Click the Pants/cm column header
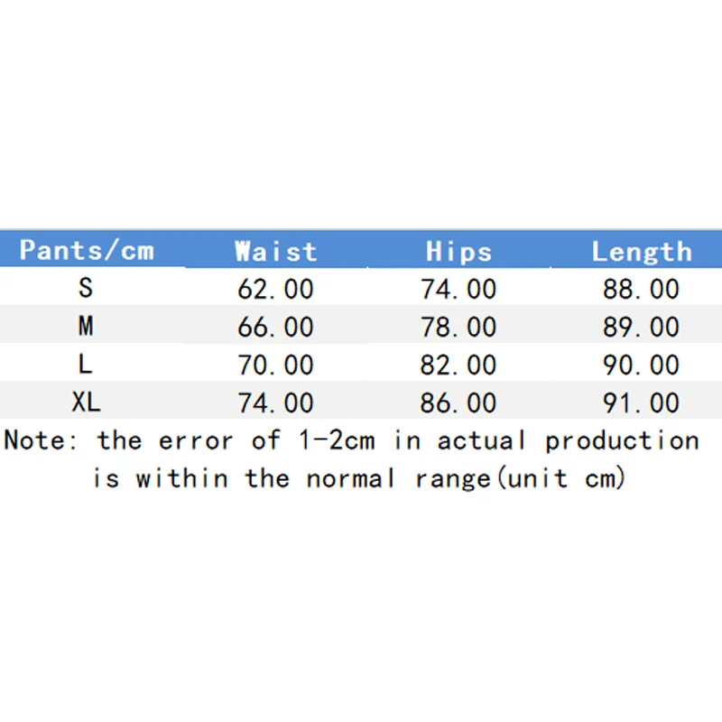The height and width of the screenshot is (722, 722). point(87,250)
